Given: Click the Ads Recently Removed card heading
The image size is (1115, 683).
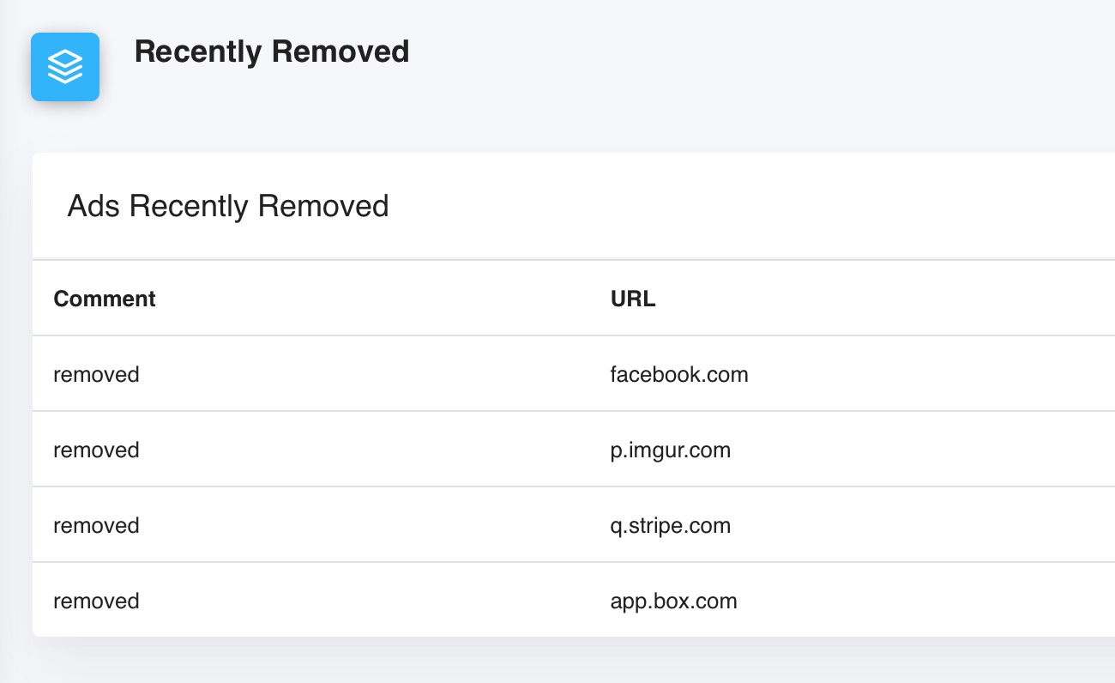Looking at the screenshot, I should (228, 206).
